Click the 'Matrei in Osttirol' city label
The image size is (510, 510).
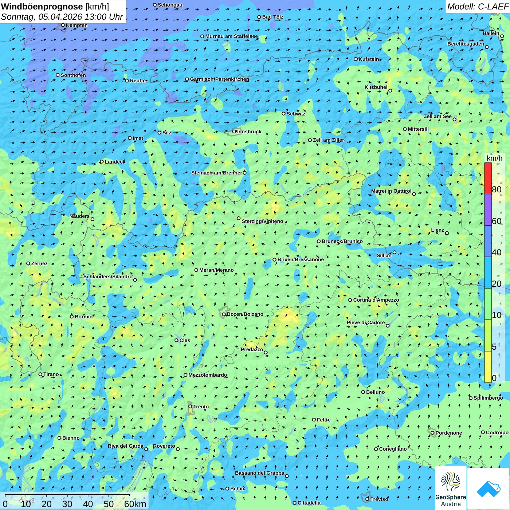point(391,191)
